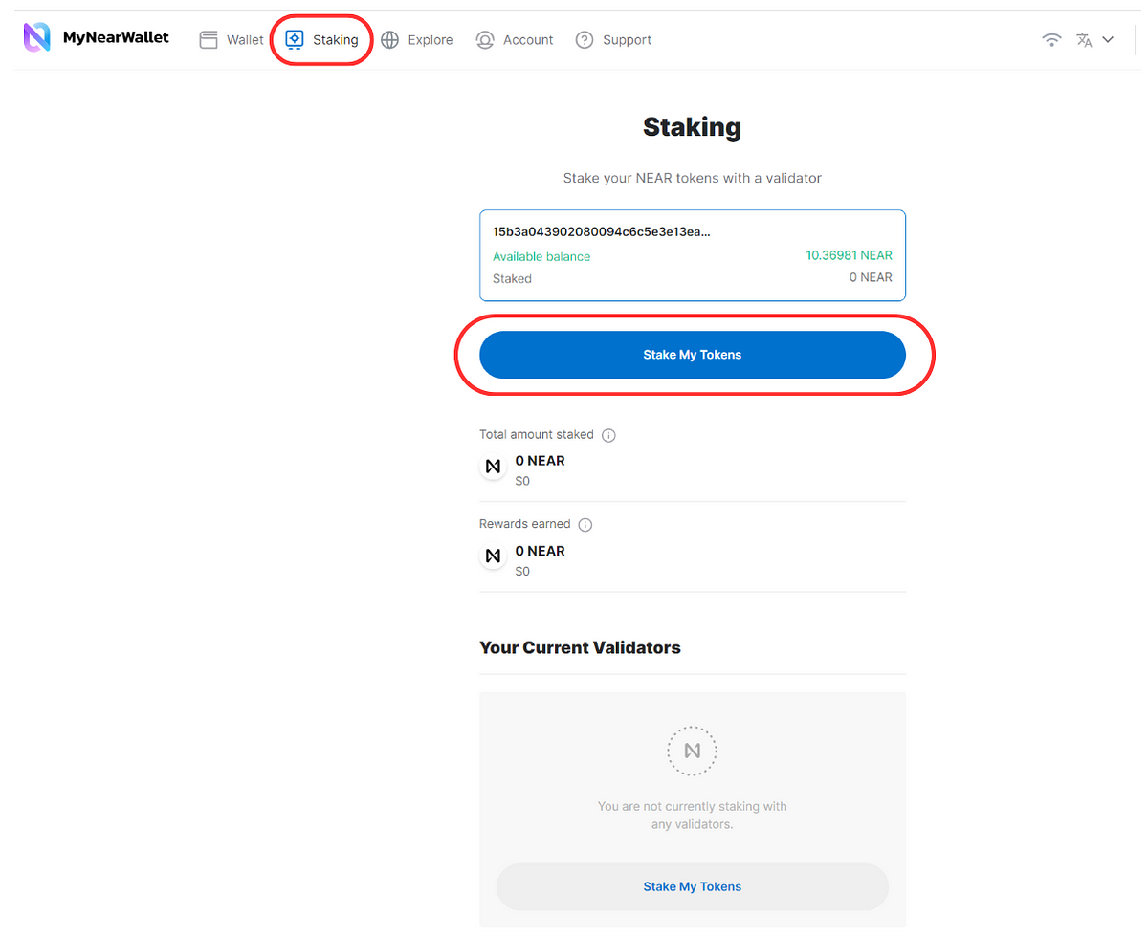1148x937 pixels.
Task: Open the Account menu item
Action: point(528,40)
